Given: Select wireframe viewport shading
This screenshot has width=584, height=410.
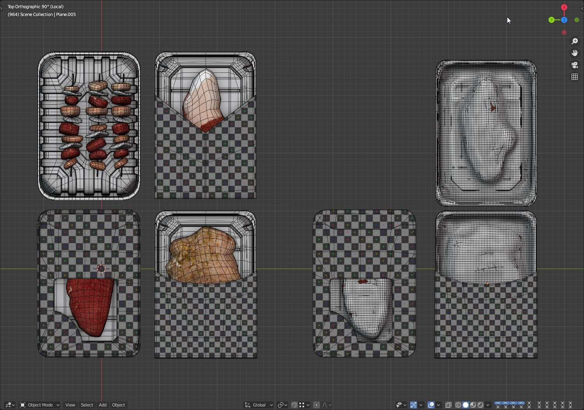Looking at the screenshot, I should (458, 405).
